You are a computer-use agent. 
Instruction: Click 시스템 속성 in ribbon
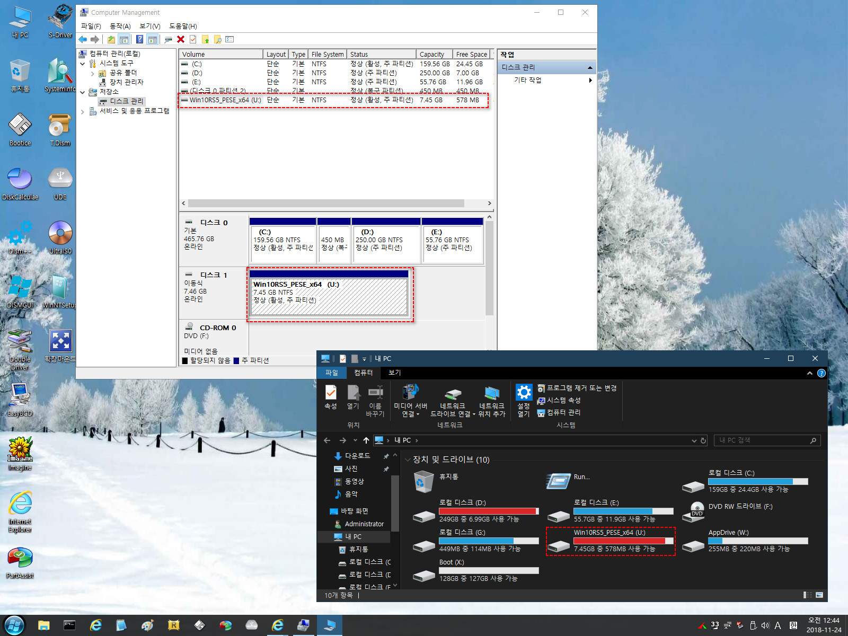(x=559, y=401)
